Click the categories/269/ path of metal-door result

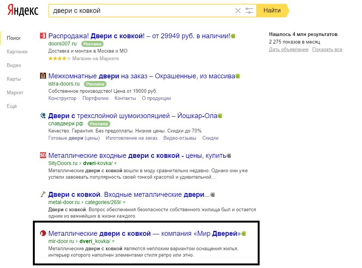(x=103, y=202)
